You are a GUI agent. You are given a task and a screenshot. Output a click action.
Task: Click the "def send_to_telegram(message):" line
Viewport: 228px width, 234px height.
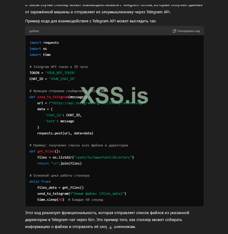pos(58,97)
